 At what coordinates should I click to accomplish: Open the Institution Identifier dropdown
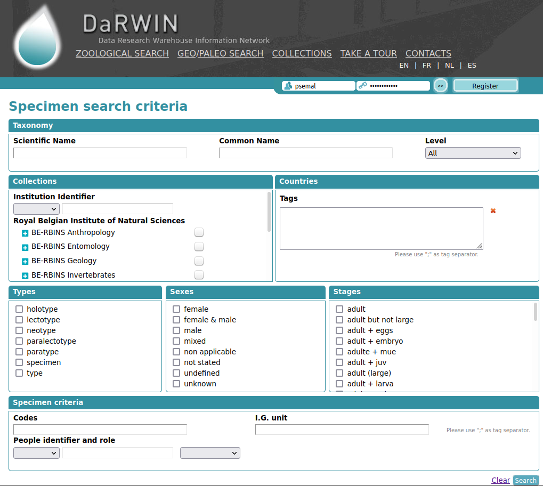pyautogui.click(x=36, y=209)
